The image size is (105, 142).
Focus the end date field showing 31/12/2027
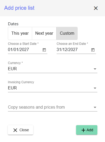pyautogui.click(x=73, y=50)
